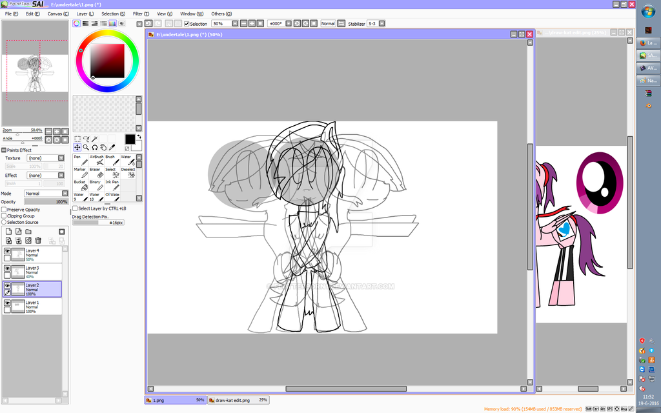
Task: Hide Layer2 using its eye icon
Action: pyautogui.click(x=7, y=286)
